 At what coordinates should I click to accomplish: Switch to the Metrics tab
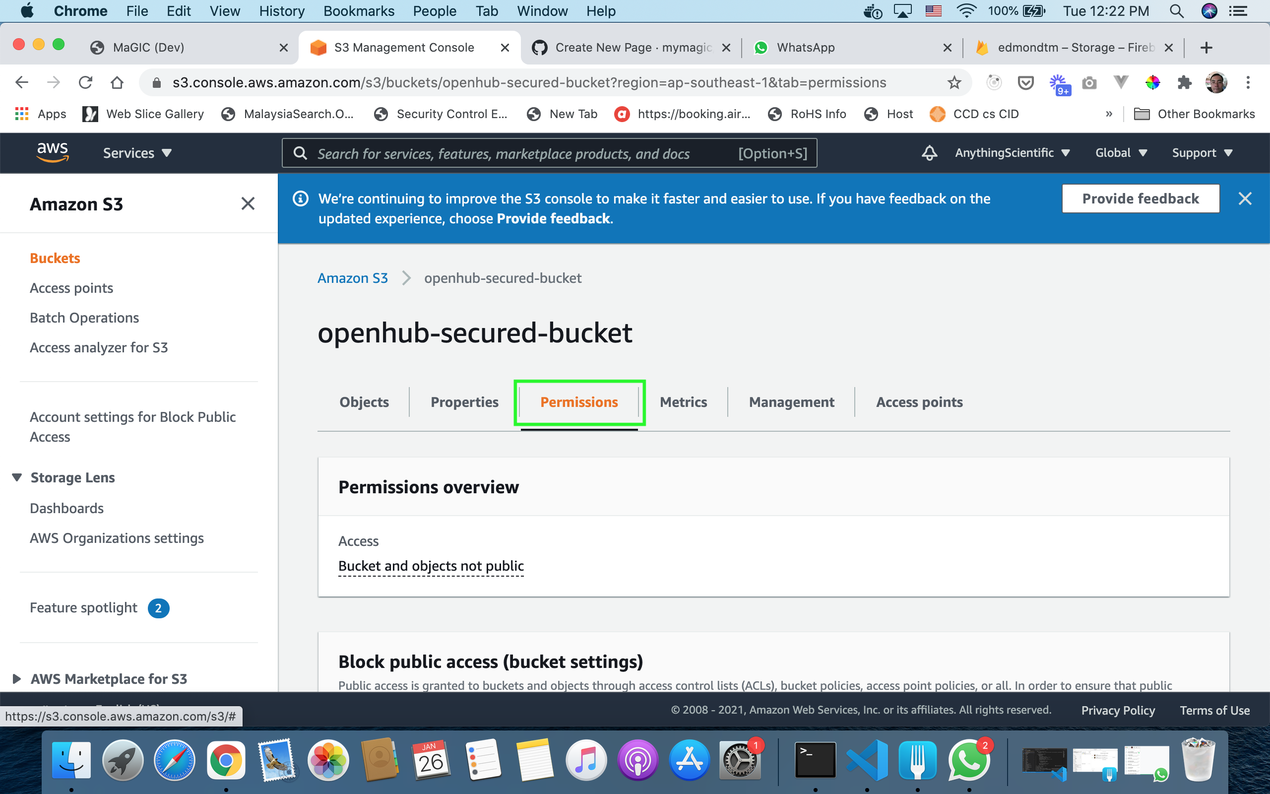coord(683,402)
